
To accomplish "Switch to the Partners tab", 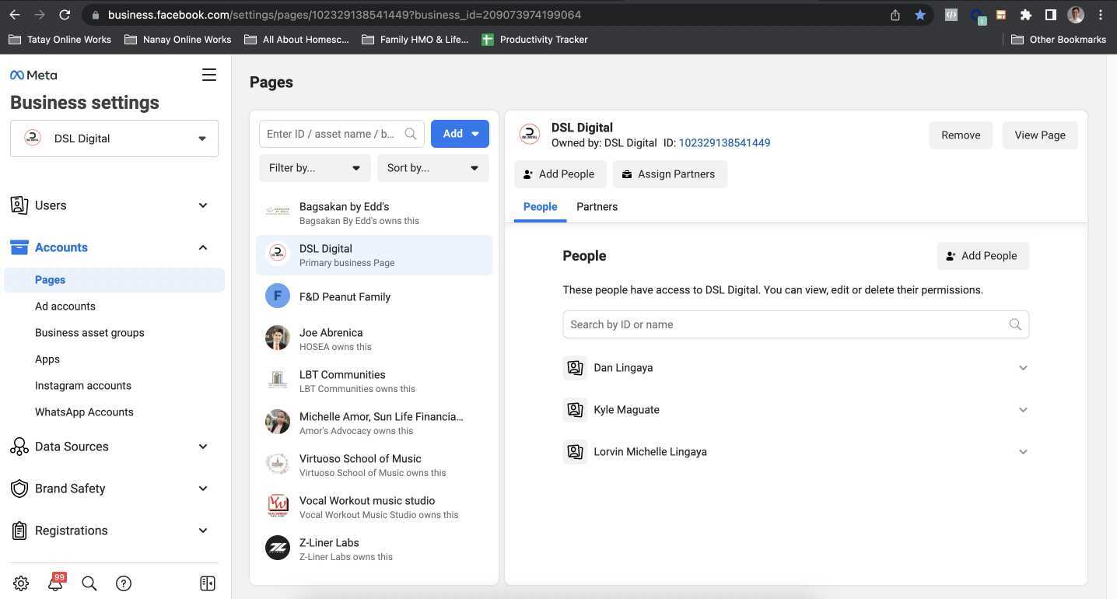I will (597, 206).
